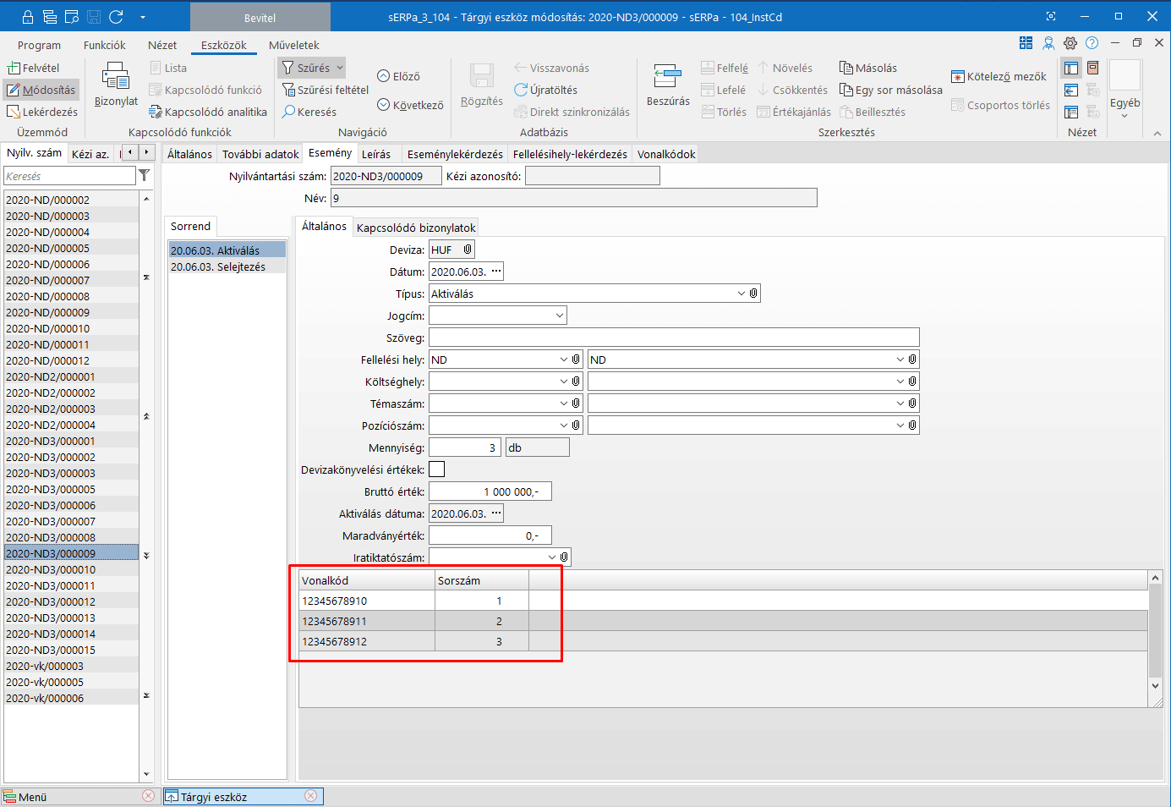Click the Újratöltés reload icon

point(521,90)
